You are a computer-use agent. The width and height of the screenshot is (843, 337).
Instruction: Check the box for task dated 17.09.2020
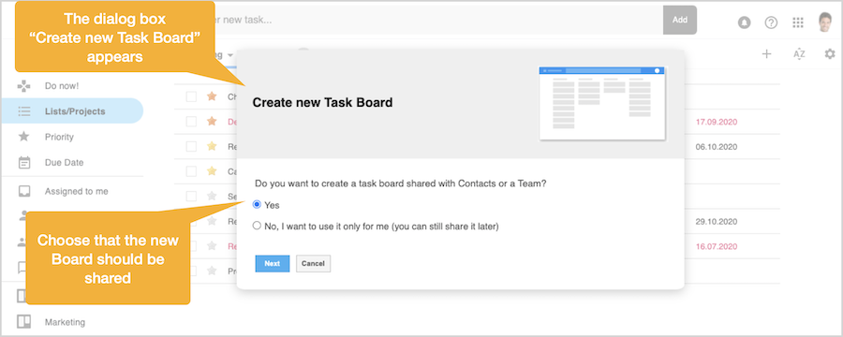(x=191, y=122)
